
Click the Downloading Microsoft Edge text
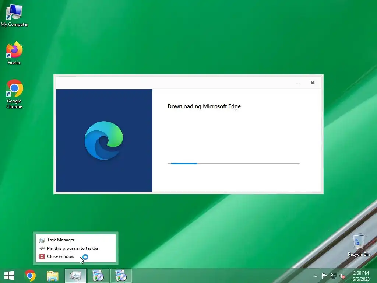[x=204, y=106]
